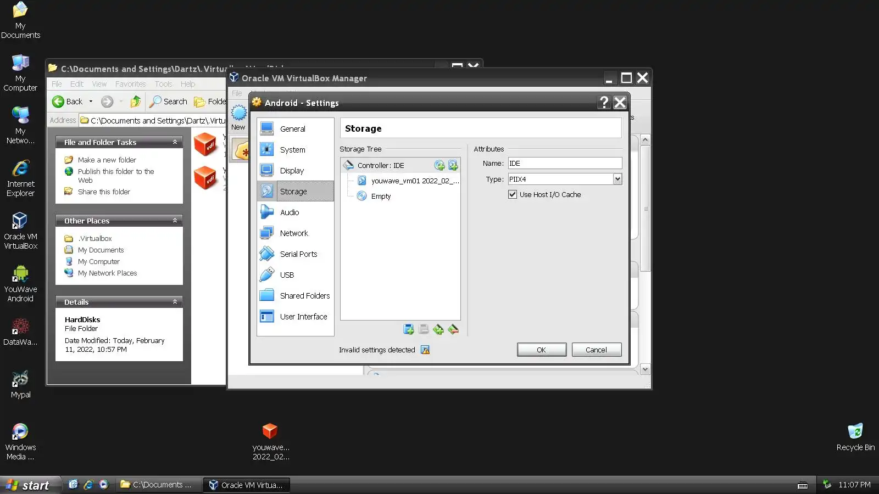
Task: Select the Windows Media desktop icon
Action: [x=20, y=441]
